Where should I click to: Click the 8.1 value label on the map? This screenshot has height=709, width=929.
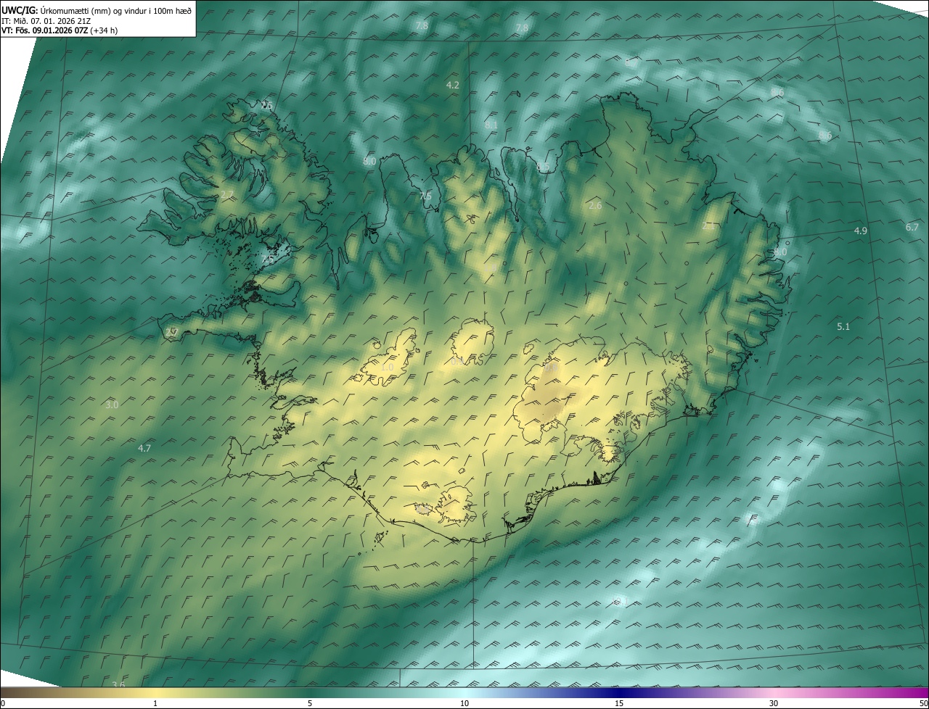tap(491, 125)
